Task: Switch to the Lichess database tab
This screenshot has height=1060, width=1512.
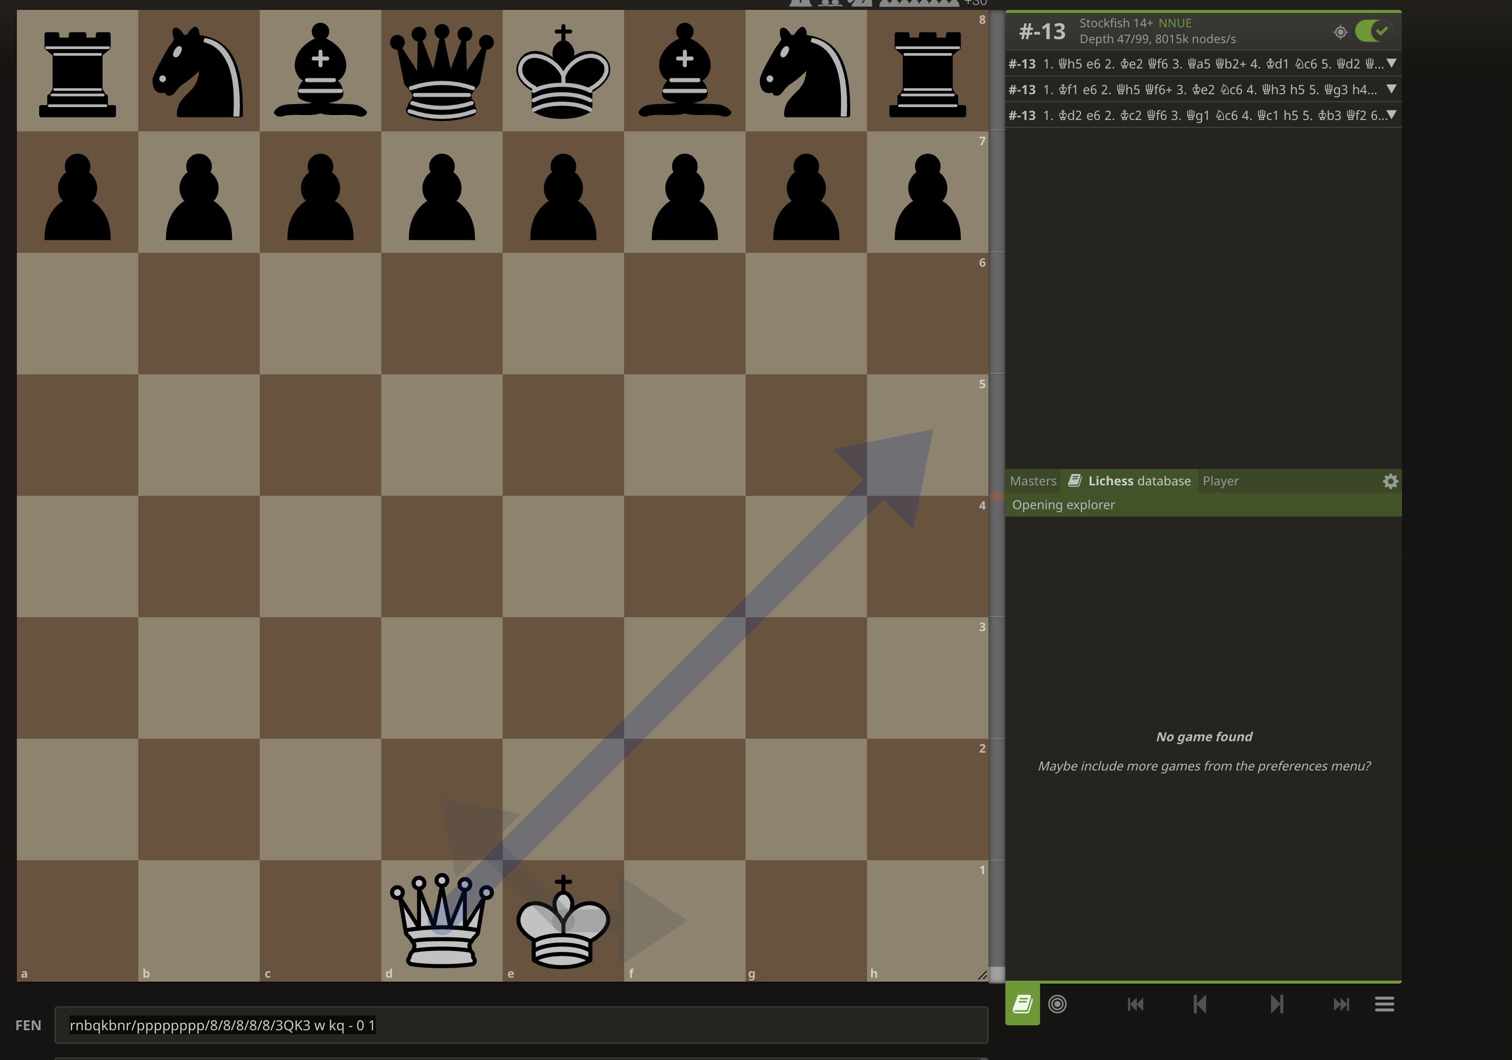Action: (1129, 481)
